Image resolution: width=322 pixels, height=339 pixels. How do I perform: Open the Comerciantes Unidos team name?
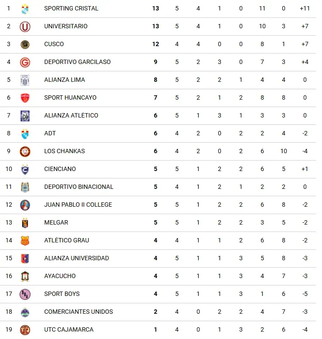click(x=78, y=312)
